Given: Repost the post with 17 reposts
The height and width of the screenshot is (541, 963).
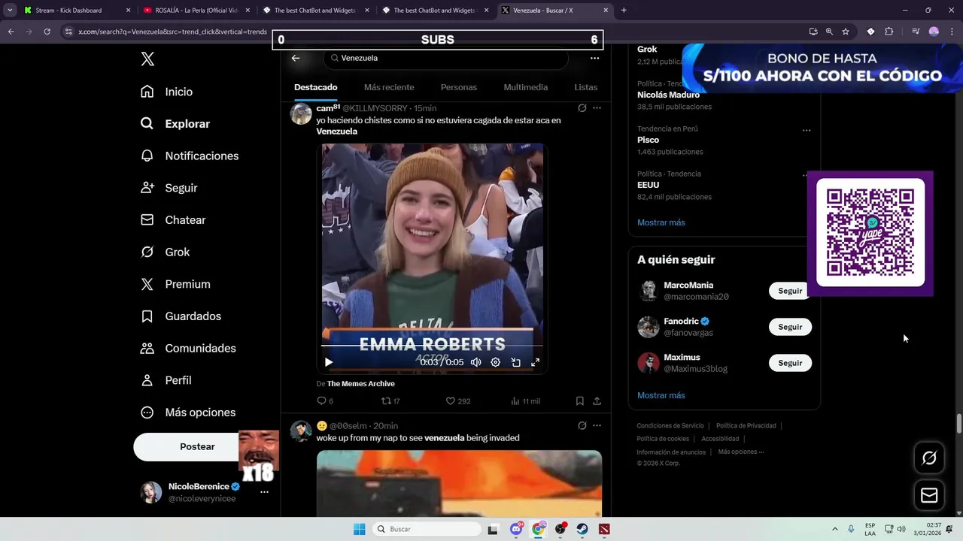Looking at the screenshot, I should (x=390, y=401).
